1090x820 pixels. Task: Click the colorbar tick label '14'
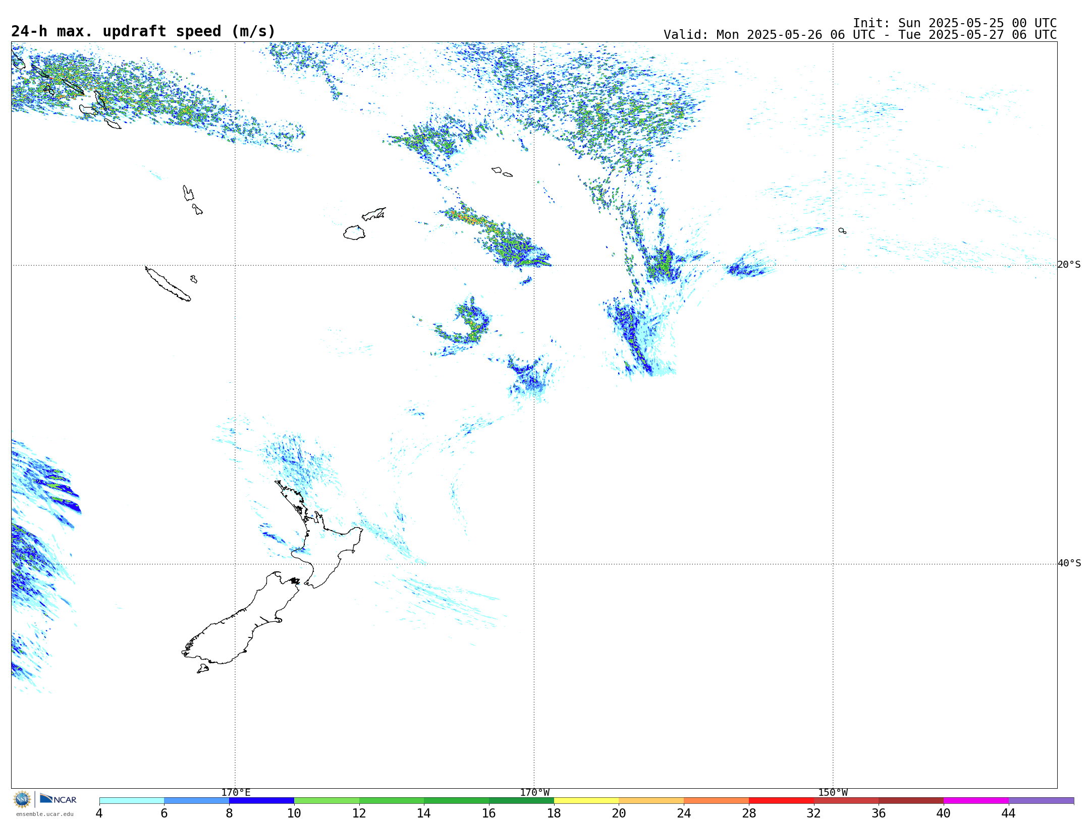pyautogui.click(x=424, y=813)
